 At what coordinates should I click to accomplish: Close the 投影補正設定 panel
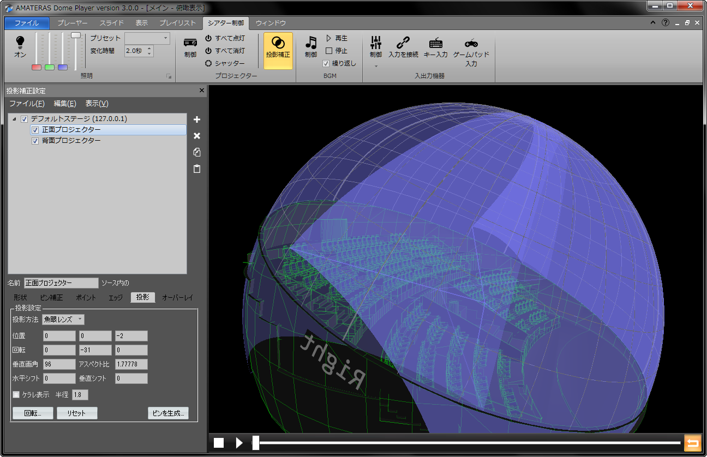[x=202, y=91]
